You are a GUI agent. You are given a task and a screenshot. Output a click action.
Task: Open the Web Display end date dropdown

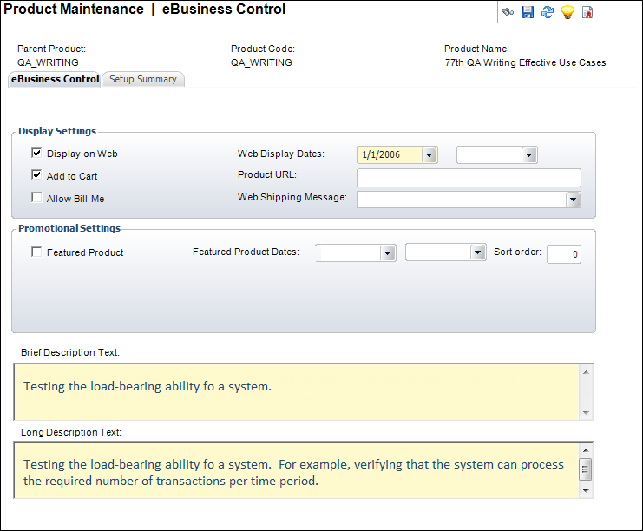pyautogui.click(x=529, y=155)
